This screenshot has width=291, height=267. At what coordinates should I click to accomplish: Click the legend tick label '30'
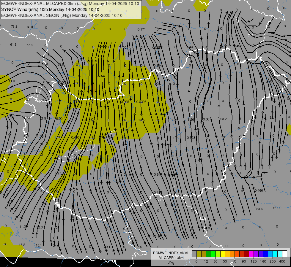215,261
